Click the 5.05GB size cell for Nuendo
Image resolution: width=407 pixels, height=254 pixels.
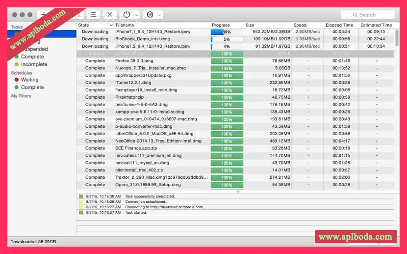[282, 68]
